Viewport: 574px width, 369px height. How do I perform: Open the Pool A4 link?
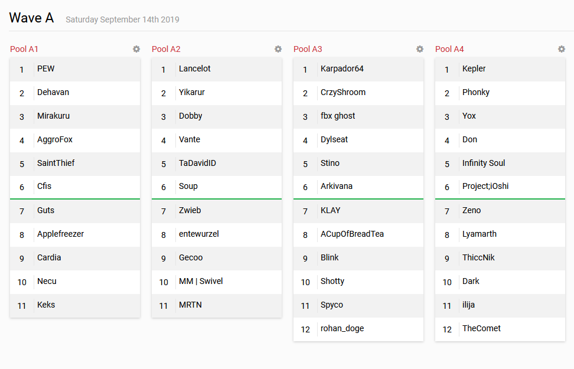tap(449, 49)
